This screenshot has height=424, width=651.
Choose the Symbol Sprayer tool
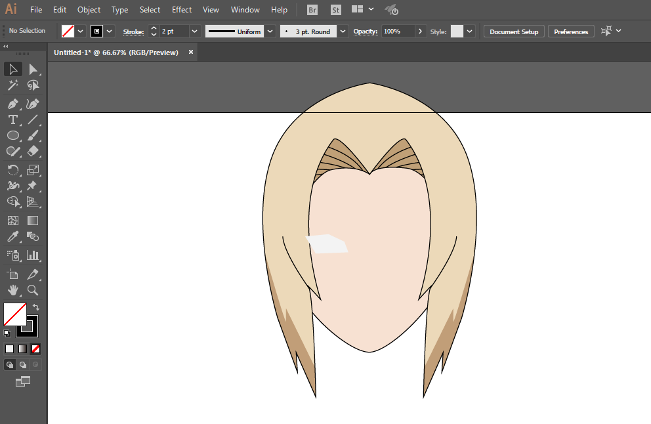[13, 255]
